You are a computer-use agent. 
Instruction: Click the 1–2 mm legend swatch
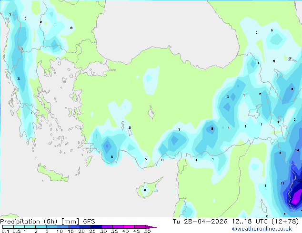(x=30, y=227)
